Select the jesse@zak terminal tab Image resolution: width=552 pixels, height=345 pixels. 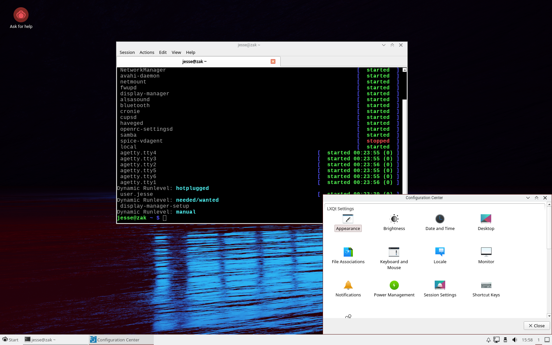198,61
